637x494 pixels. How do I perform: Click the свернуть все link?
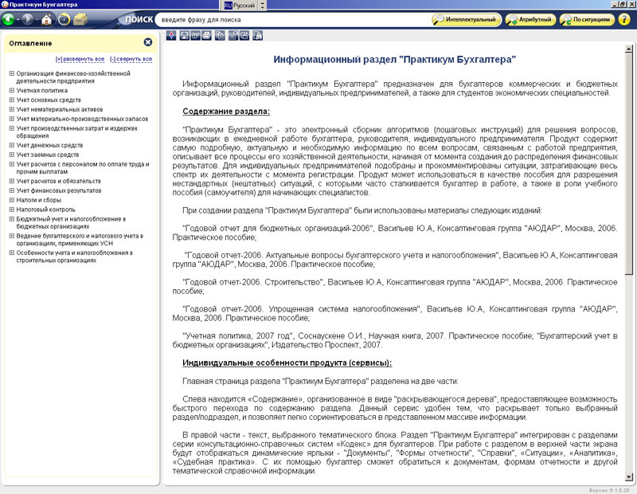point(131,60)
